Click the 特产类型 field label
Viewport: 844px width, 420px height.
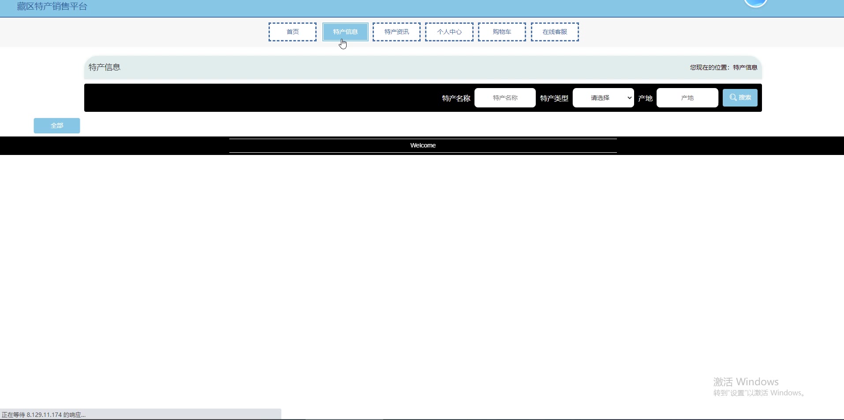(554, 98)
